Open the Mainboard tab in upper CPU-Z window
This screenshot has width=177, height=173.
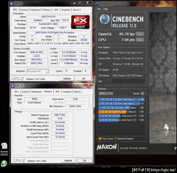click(35, 10)
